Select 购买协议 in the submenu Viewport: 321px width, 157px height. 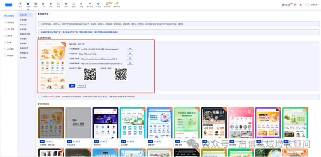[x=23, y=57]
